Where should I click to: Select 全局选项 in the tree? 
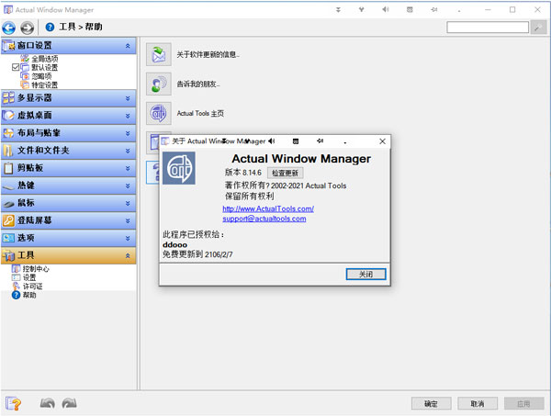45,59
